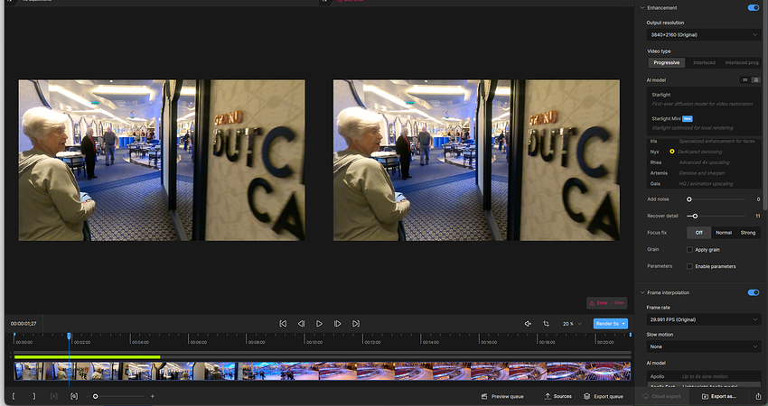Jump to the last frame

(356, 323)
